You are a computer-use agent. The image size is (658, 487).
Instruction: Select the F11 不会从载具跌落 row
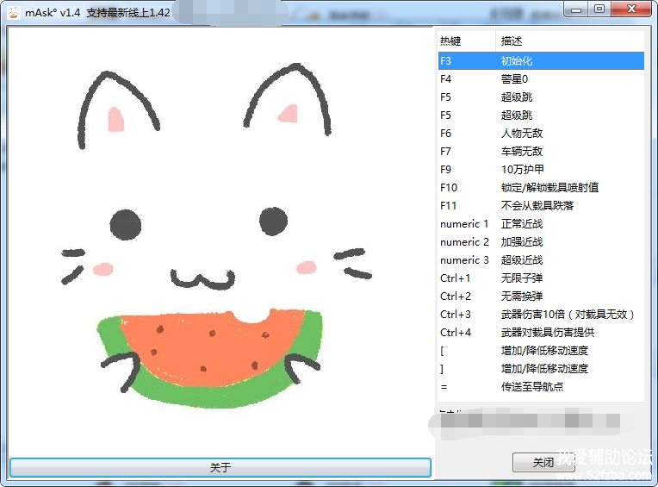[541, 205]
